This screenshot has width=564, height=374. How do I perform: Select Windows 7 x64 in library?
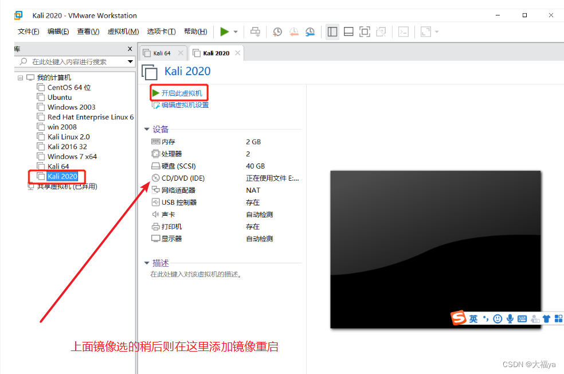(x=72, y=157)
